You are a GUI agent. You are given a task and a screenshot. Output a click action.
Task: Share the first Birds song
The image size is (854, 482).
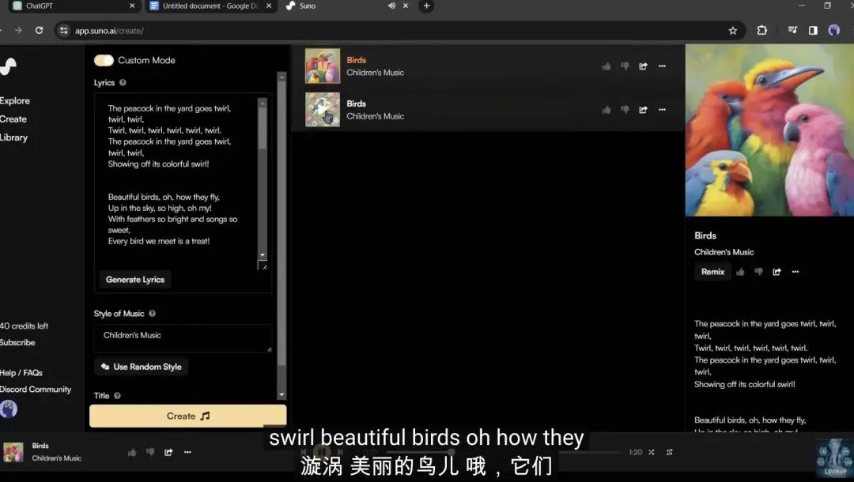[x=643, y=66]
